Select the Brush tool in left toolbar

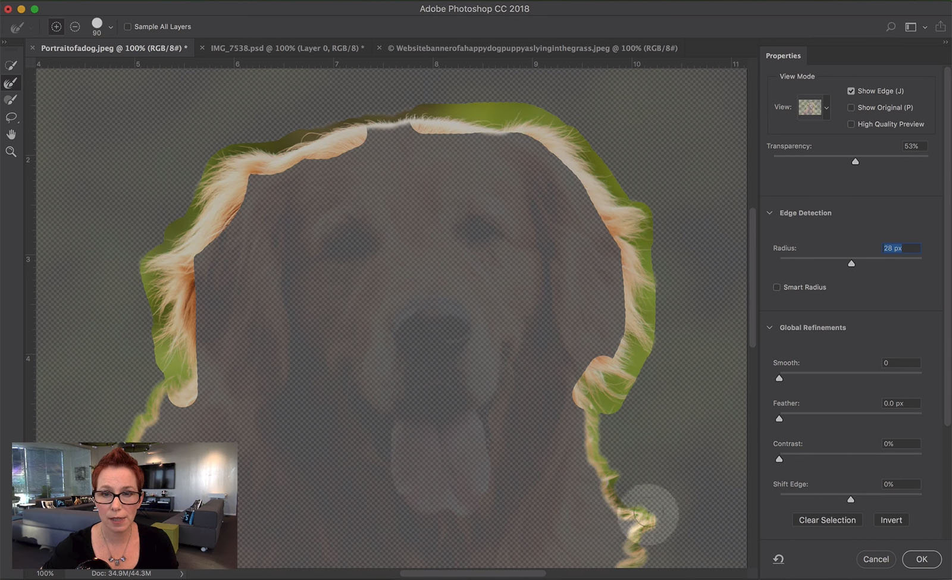10,99
